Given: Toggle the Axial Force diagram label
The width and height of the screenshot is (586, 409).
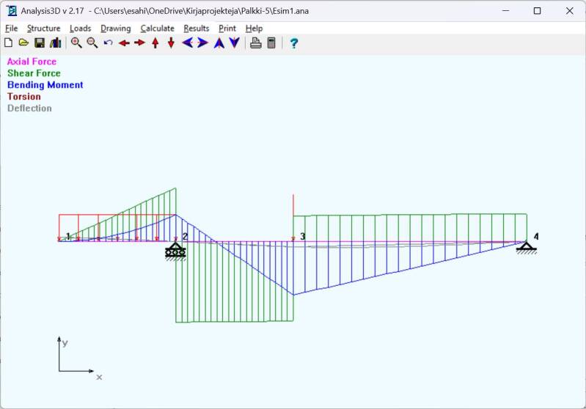Looking at the screenshot, I should tap(32, 62).
